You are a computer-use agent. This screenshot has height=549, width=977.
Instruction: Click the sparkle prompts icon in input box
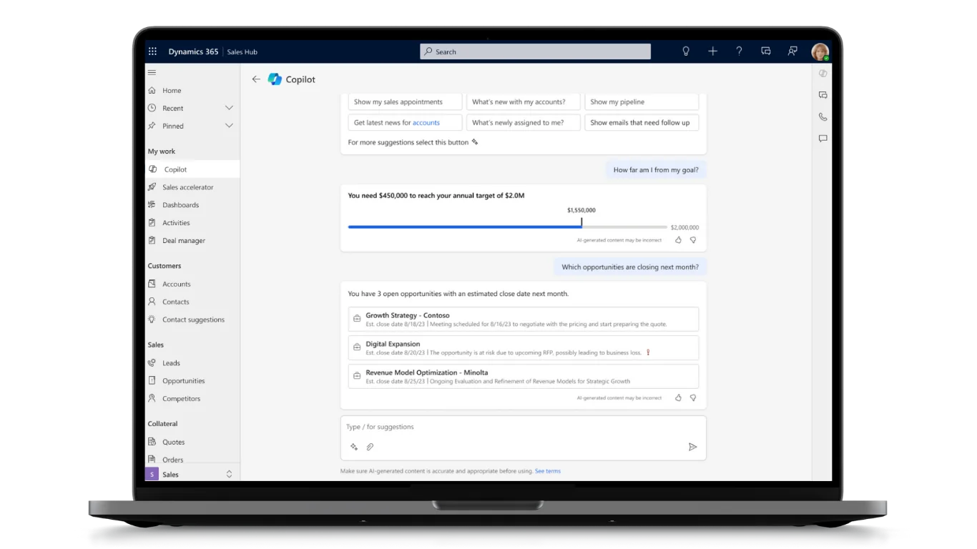click(354, 447)
